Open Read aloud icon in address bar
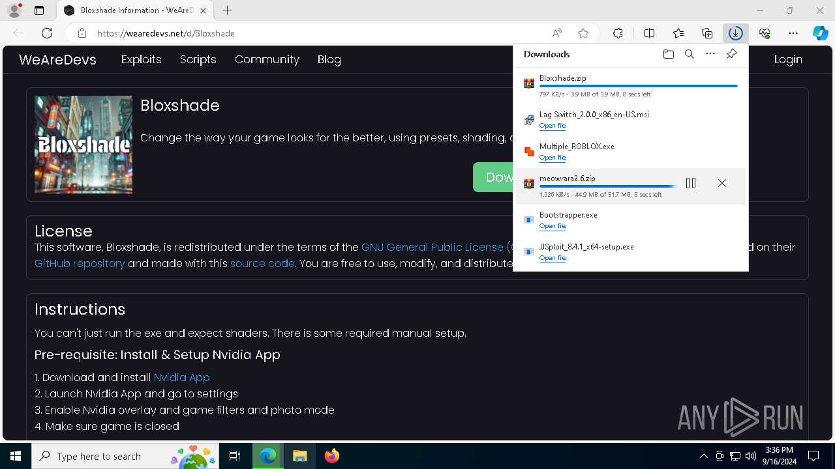Viewport: 835px width, 469px height. [x=557, y=33]
